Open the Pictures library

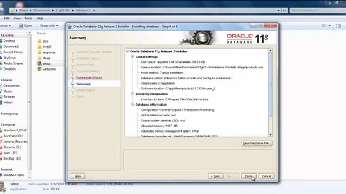click(9, 97)
